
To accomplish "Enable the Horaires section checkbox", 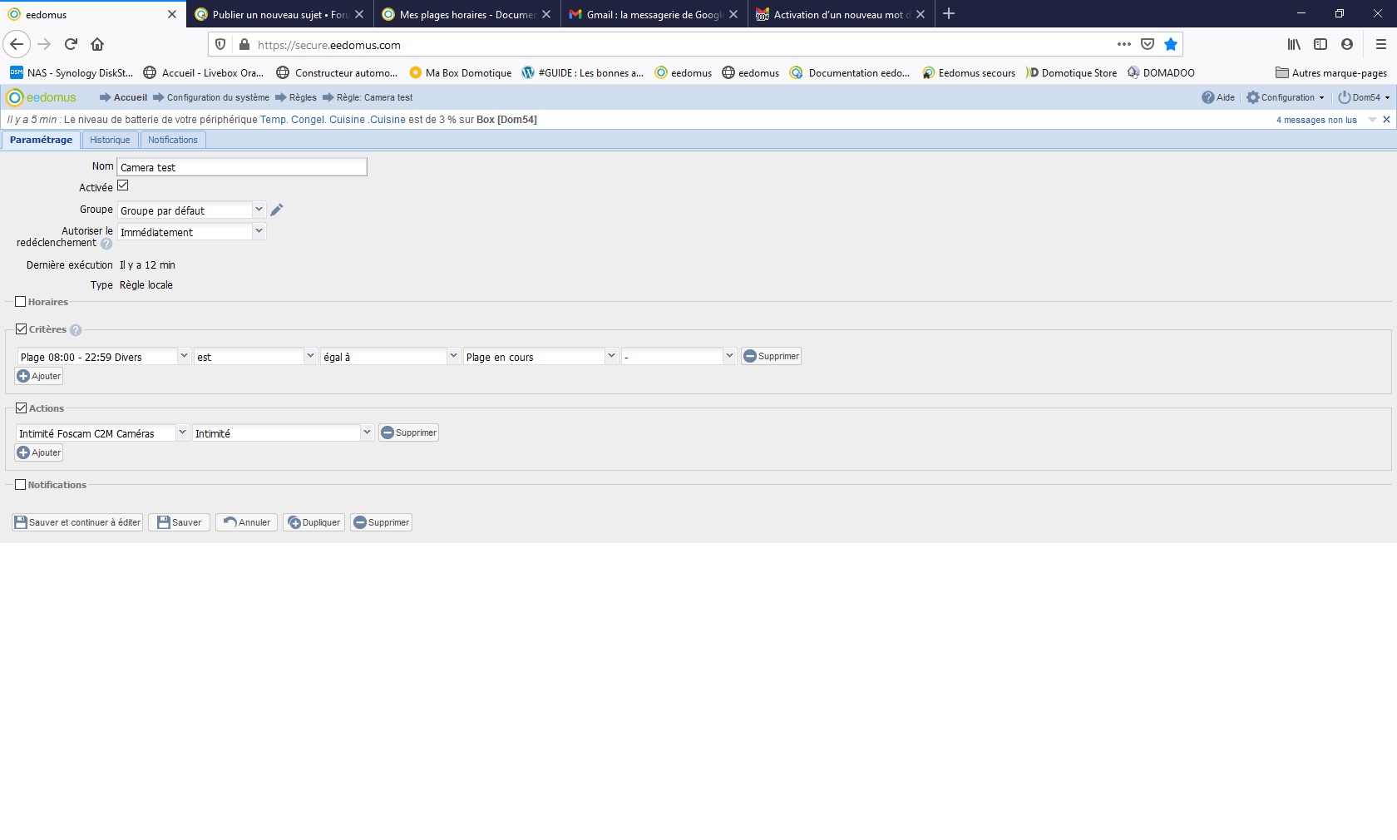I will click(x=21, y=302).
